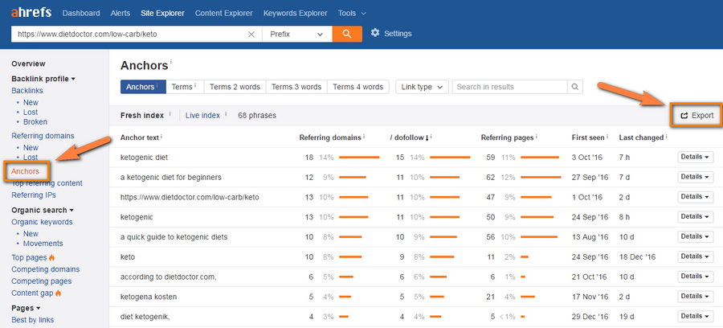Select the Anchors tab
Image resolution: width=723 pixels, height=328 pixels.
143,87
